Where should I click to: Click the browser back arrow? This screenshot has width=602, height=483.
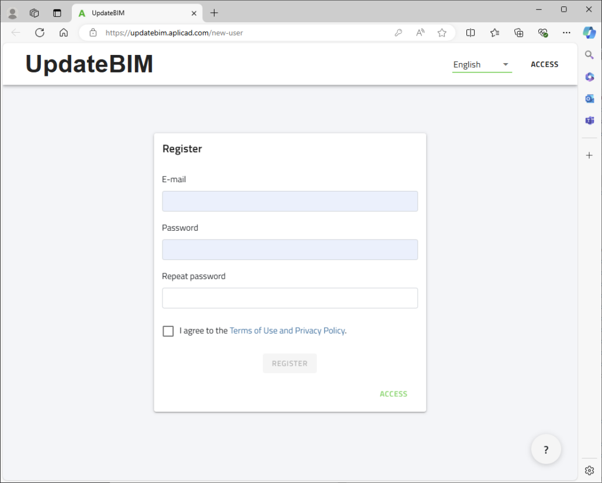[16, 33]
